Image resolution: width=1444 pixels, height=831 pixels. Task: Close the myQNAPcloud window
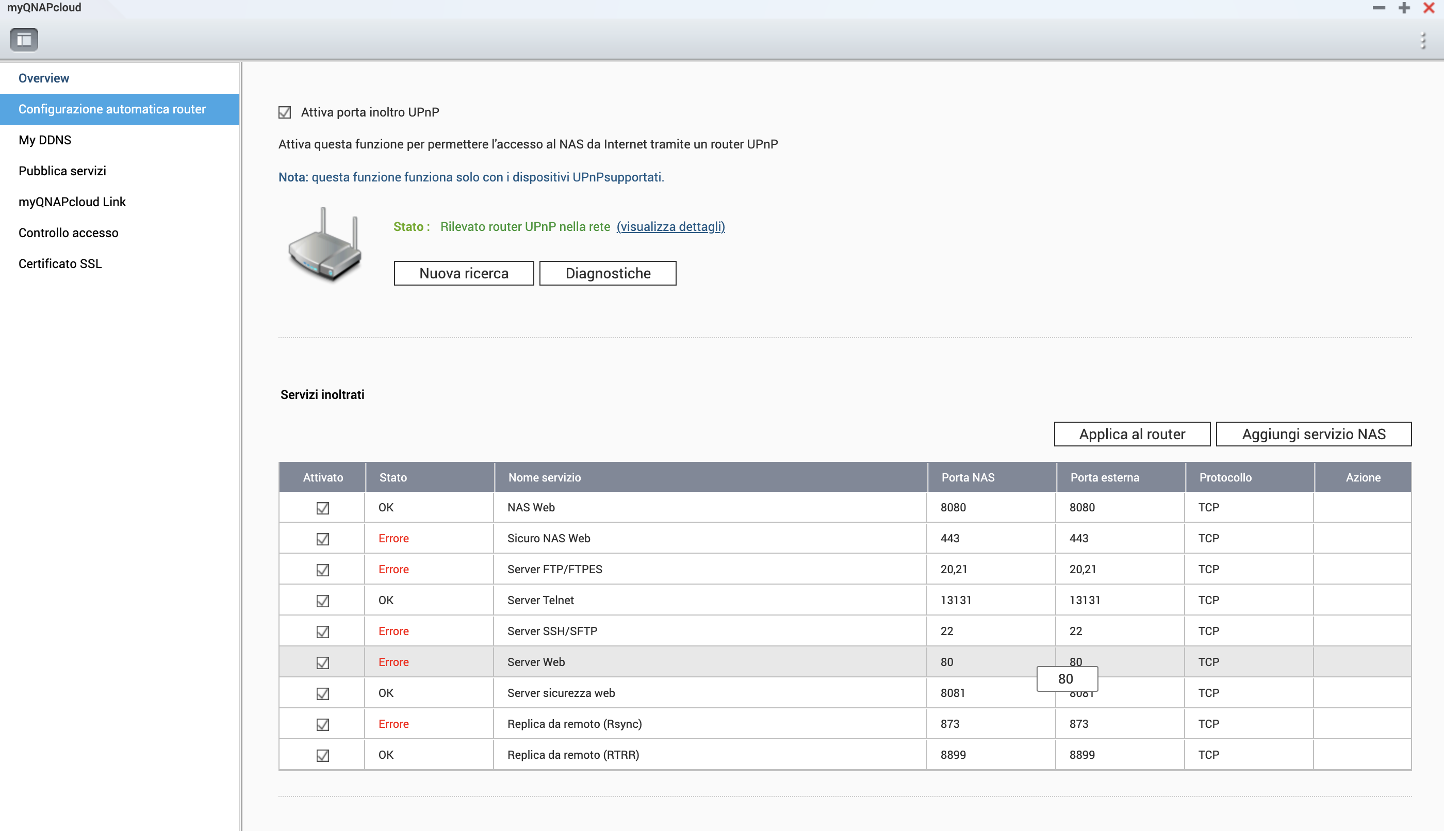click(1429, 8)
